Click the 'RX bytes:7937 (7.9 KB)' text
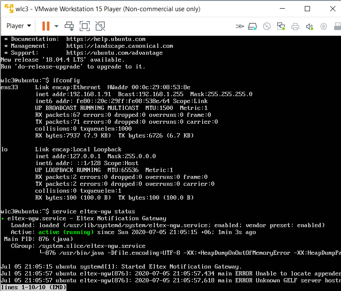The width and height of the screenshot is (341, 291). [x=73, y=136]
